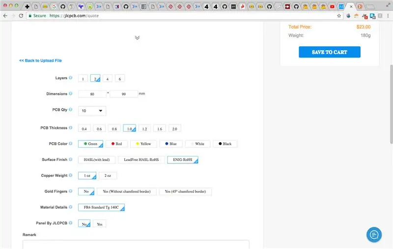Open the Chrome three-dot menu
393x249 pixels.
click(x=388, y=16)
